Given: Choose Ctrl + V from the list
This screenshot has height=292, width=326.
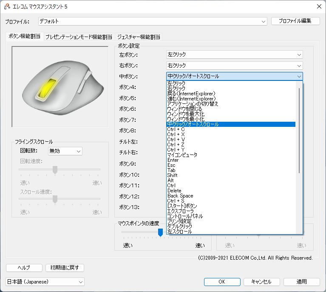Looking at the screenshot, I should click(x=231, y=140).
